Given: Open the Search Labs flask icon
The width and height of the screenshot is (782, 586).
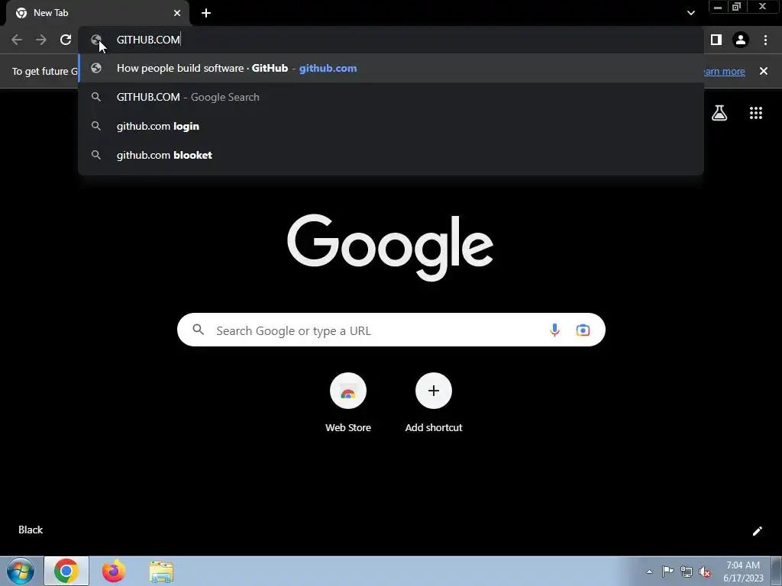Looking at the screenshot, I should [x=719, y=113].
